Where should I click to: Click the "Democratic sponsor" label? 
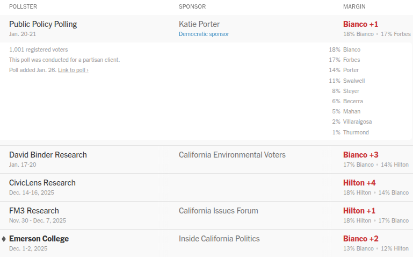coord(204,34)
